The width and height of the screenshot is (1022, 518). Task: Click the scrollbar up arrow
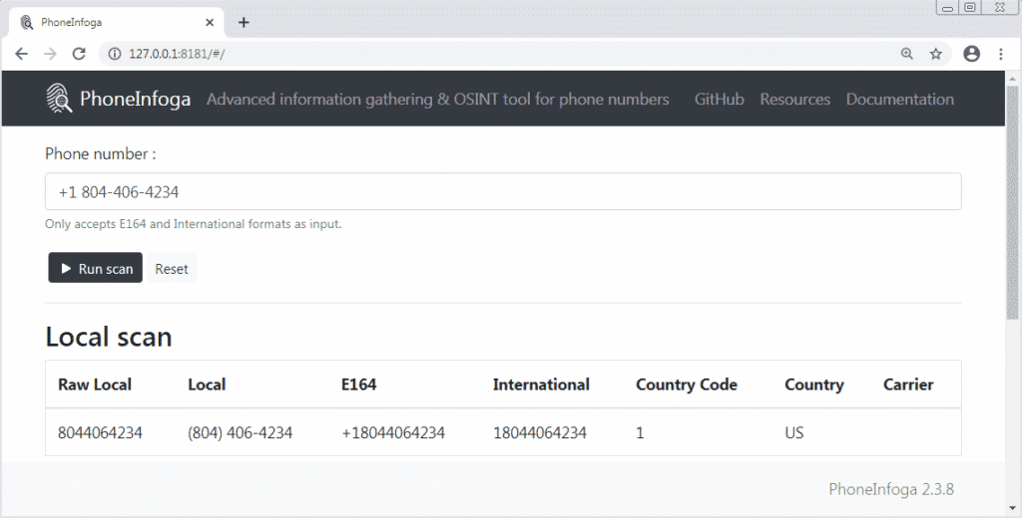point(1012,79)
